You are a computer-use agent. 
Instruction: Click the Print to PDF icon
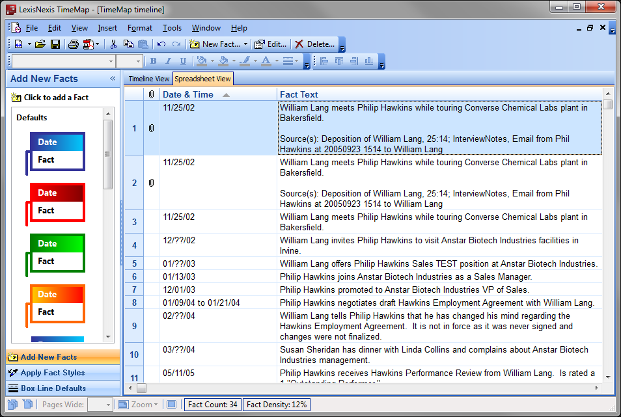[89, 44]
